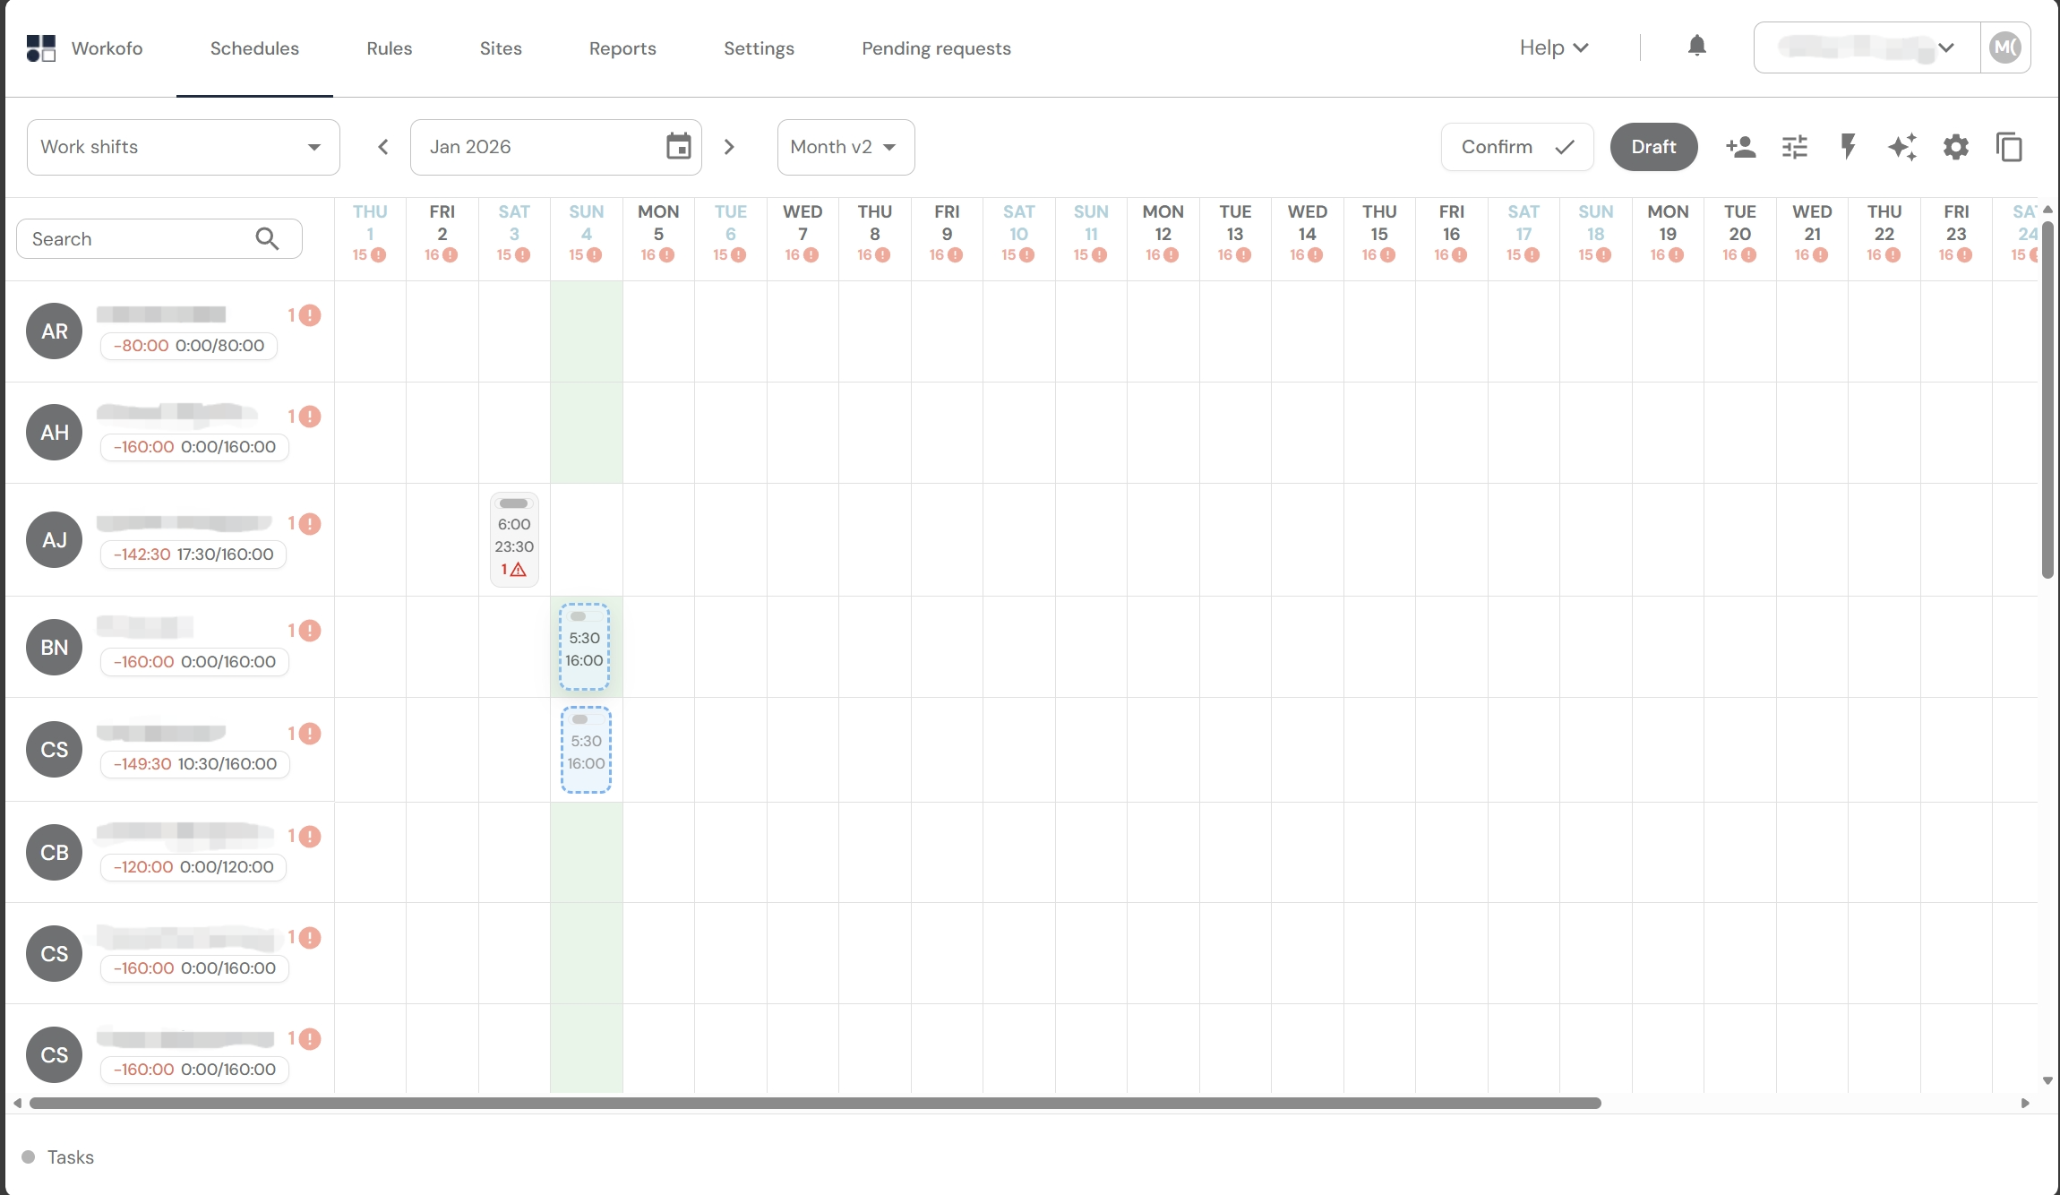Open schedule settings gear icon
2060x1195 pixels.
coord(1955,147)
